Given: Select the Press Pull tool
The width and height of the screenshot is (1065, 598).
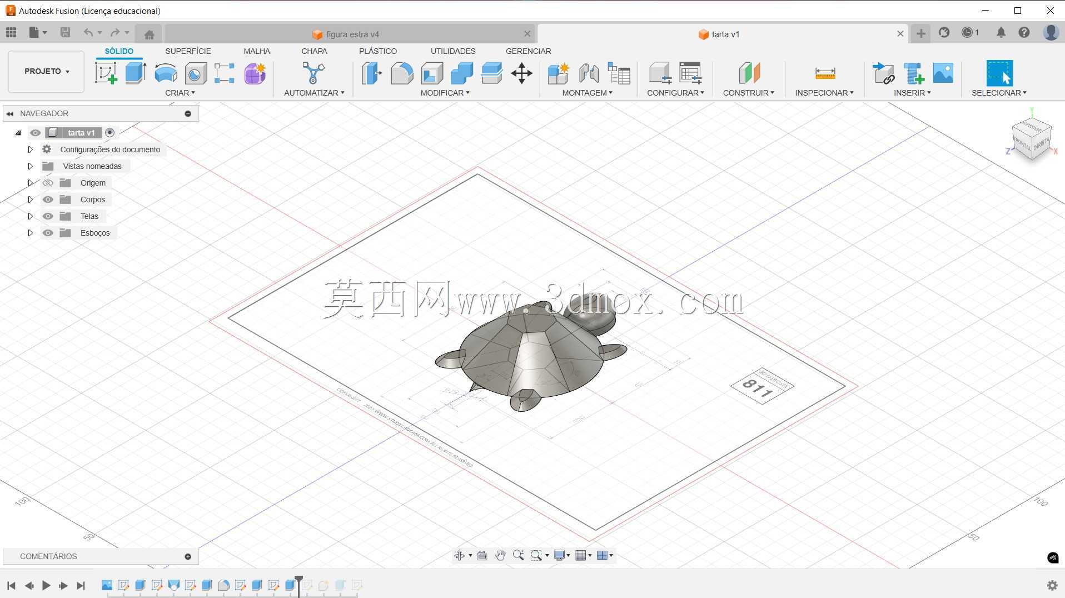Looking at the screenshot, I should (x=372, y=73).
